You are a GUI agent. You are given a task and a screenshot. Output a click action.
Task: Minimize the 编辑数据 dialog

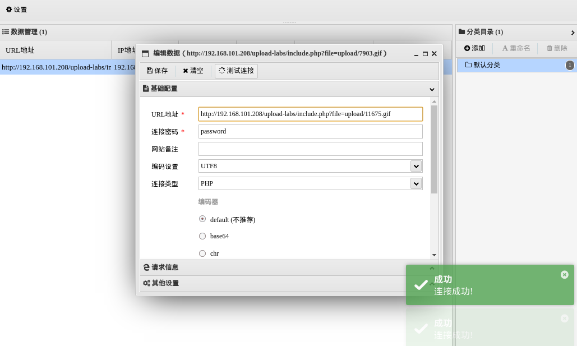[x=416, y=54]
